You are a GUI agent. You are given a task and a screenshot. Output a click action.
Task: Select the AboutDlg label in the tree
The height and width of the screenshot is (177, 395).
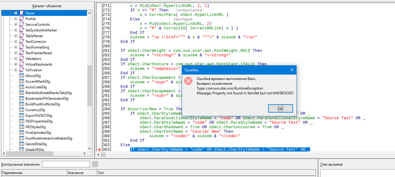(x=33, y=76)
